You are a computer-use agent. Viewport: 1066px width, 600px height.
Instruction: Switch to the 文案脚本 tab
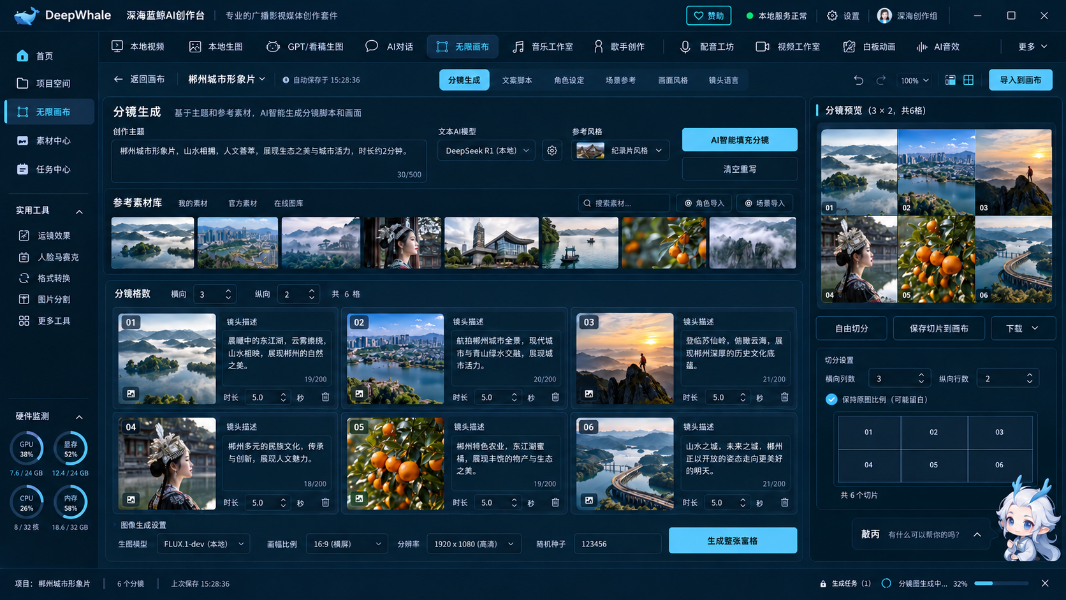pyautogui.click(x=517, y=80)
